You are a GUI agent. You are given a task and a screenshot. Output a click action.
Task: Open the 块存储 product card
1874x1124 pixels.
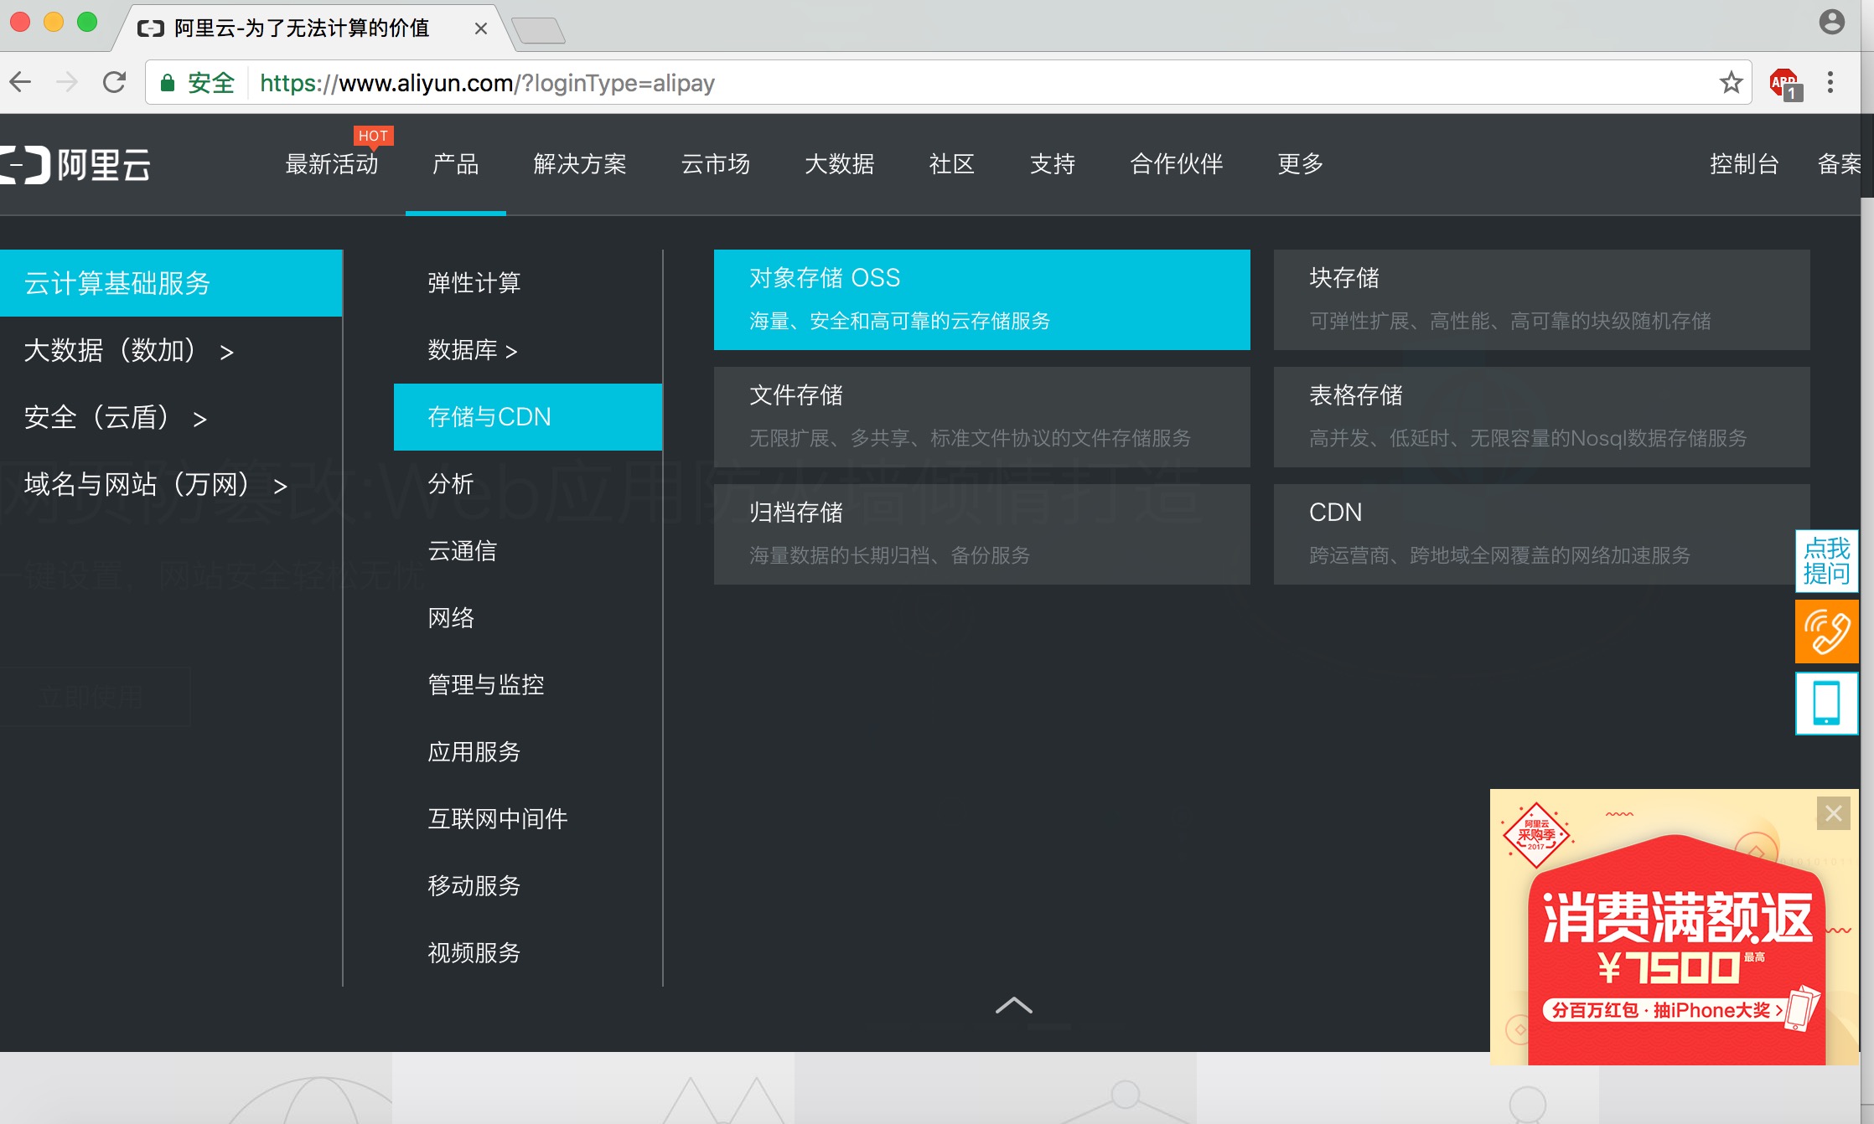1542,300
